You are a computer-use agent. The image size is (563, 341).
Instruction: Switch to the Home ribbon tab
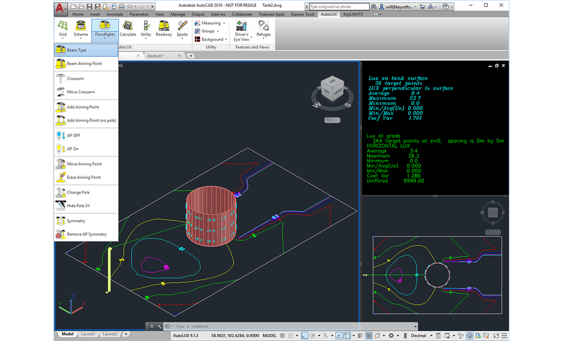pyautogui.click(x=78, y=15)
